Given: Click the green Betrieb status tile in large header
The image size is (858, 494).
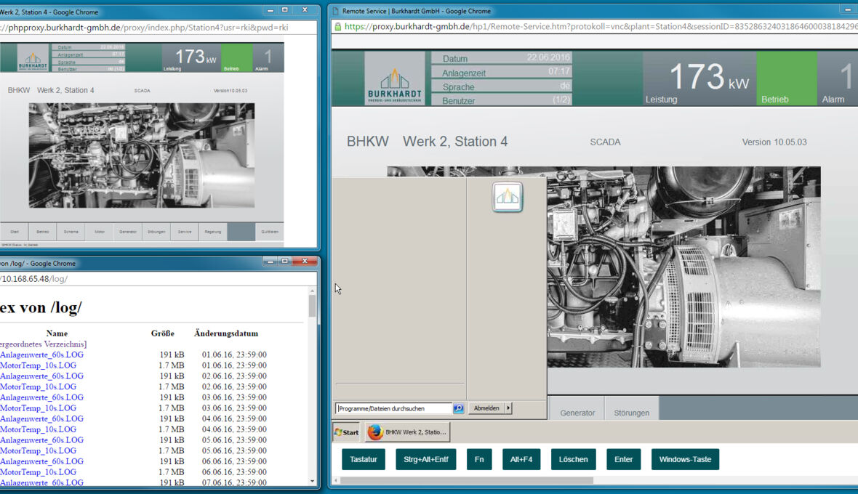Looking at the screenshot, I should (786, 78).
